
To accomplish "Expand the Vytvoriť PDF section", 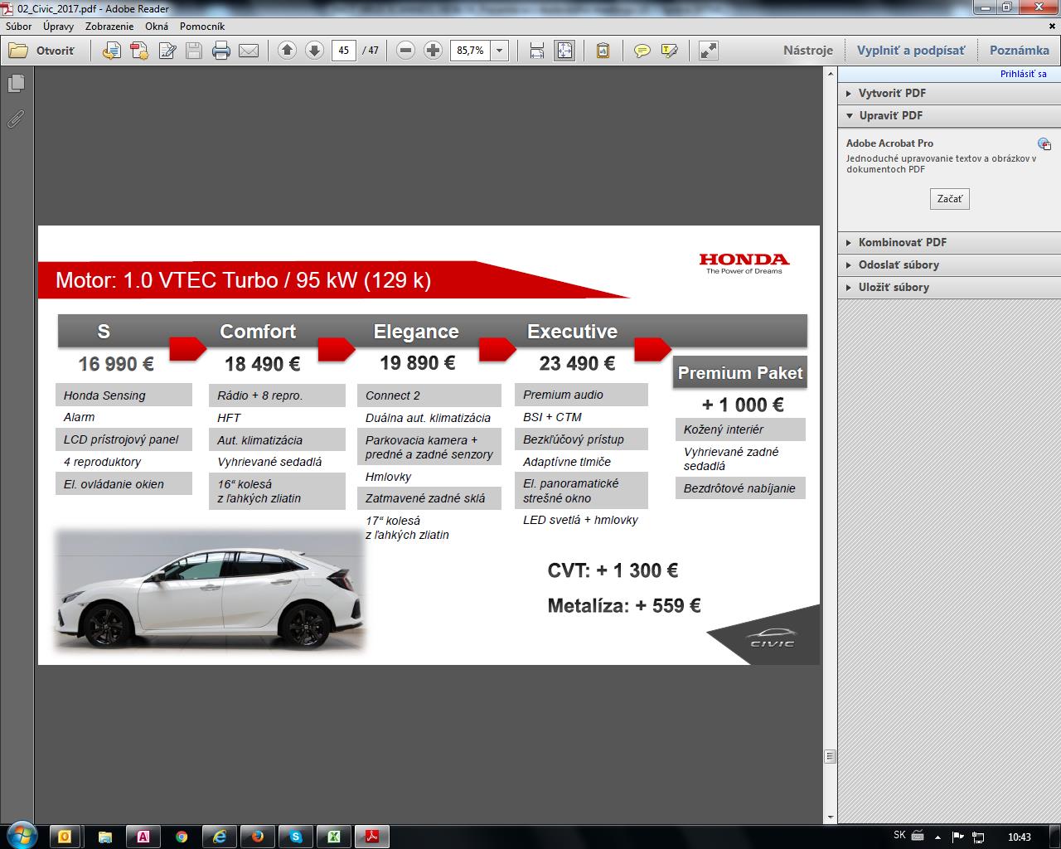I will pos(892,93).
